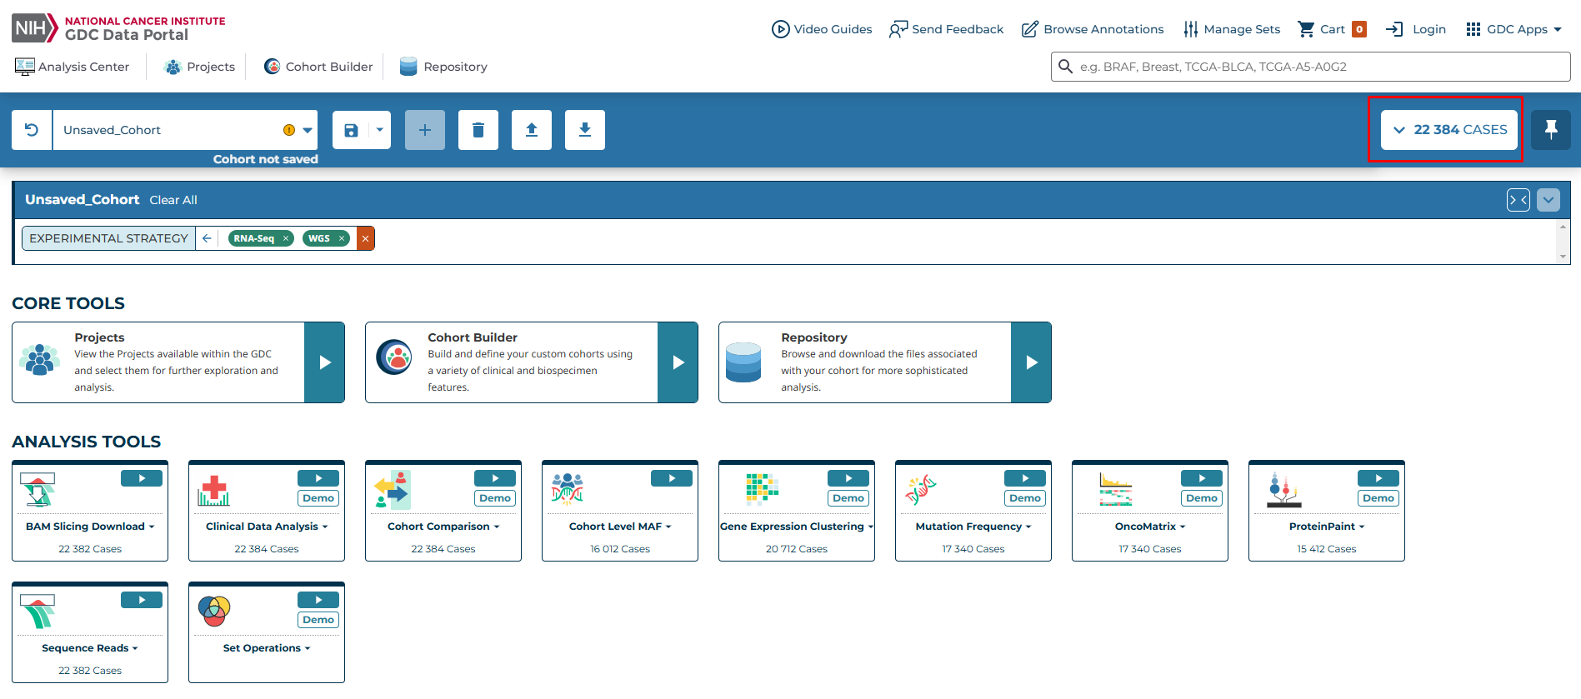Viewport: 1581px width, 699px height.
Task: Open the save options dropdown arrow
Action: tap(380, 130)
